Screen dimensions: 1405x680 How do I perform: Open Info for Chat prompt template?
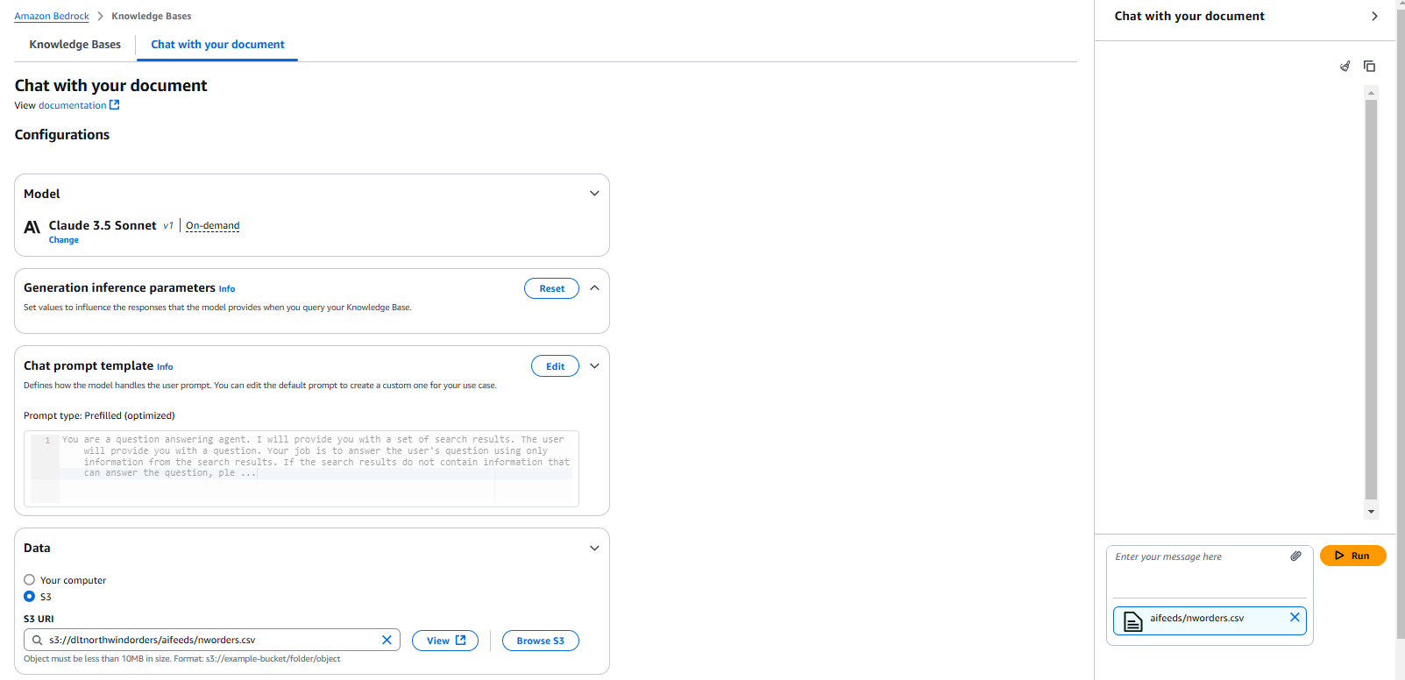point(165,367)
